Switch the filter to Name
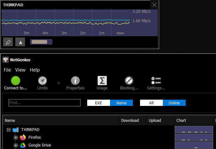The image size is (216, 149). 121,103
